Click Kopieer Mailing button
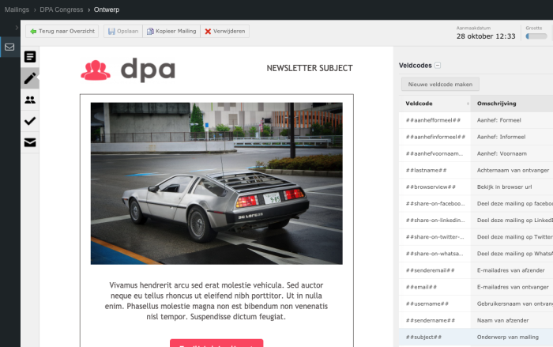 click(171, 31)
